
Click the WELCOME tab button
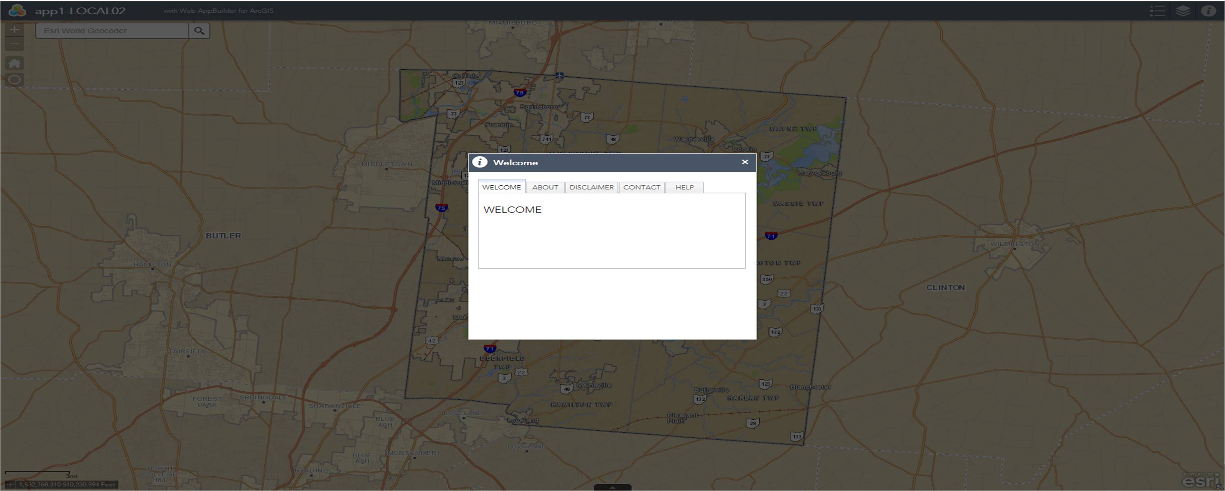tap(501, 187)
